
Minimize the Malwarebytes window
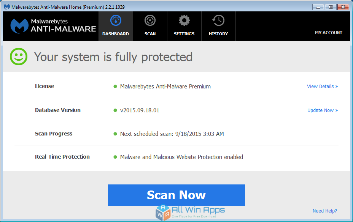tap(318, 7)
